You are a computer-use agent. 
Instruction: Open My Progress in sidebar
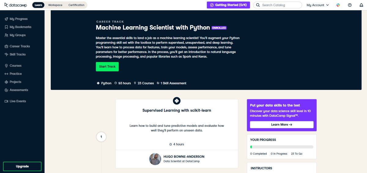pyautogui.click(x=19, y=19)
